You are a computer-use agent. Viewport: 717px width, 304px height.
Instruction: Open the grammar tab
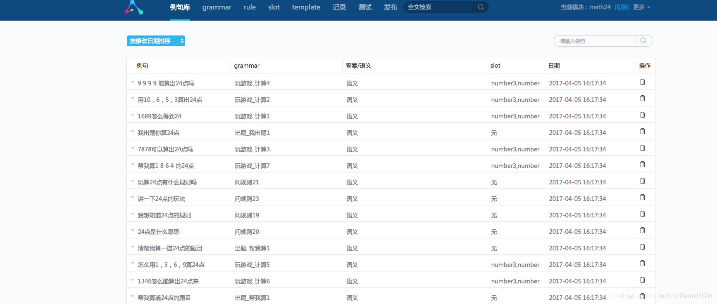217,7
